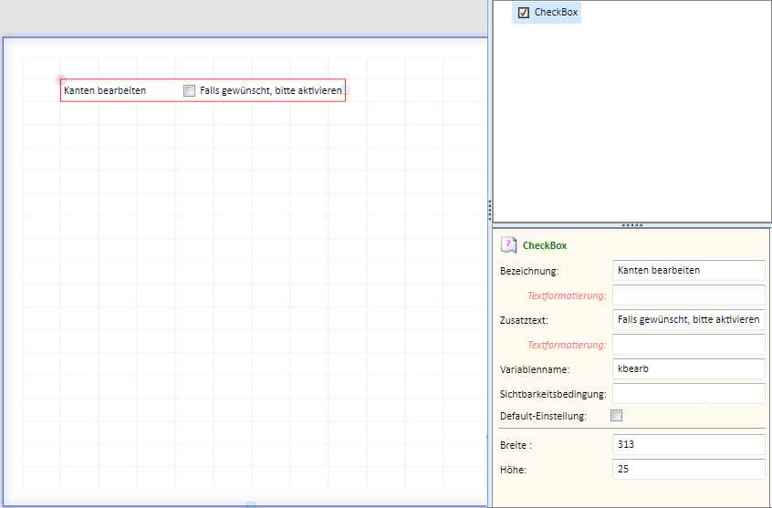
Task: Click the empty Sichtbarkeitsbedingung field
Action: 688,393
